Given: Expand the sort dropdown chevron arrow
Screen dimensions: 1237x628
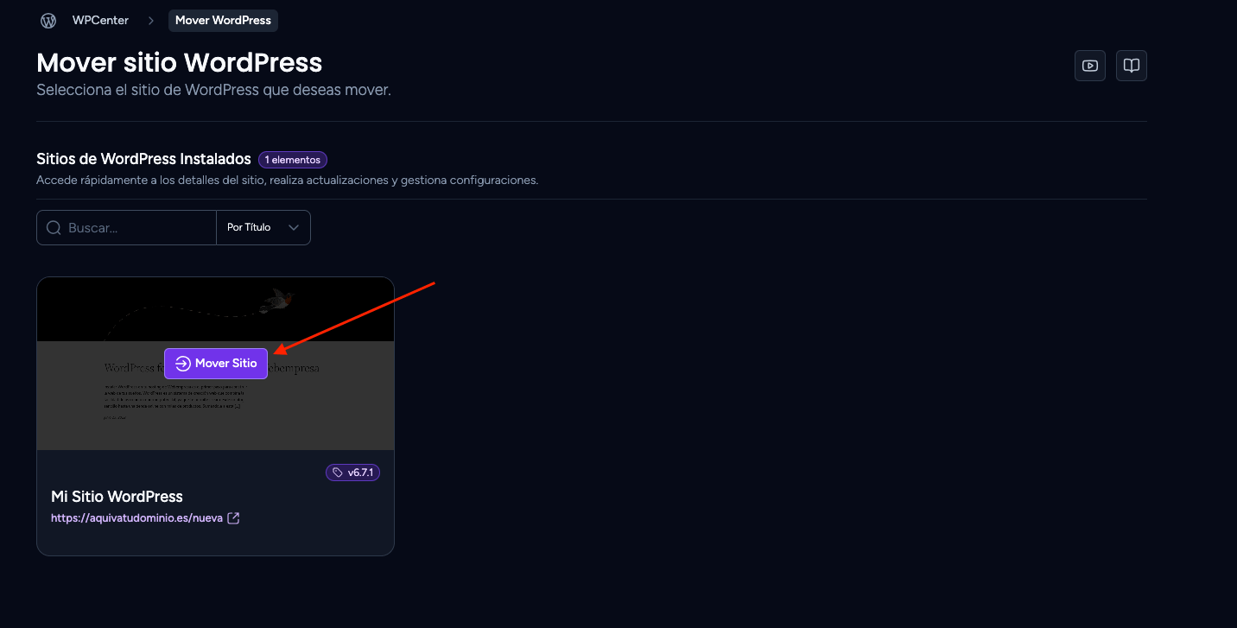Looking at the screenshot, I should 294,228.
